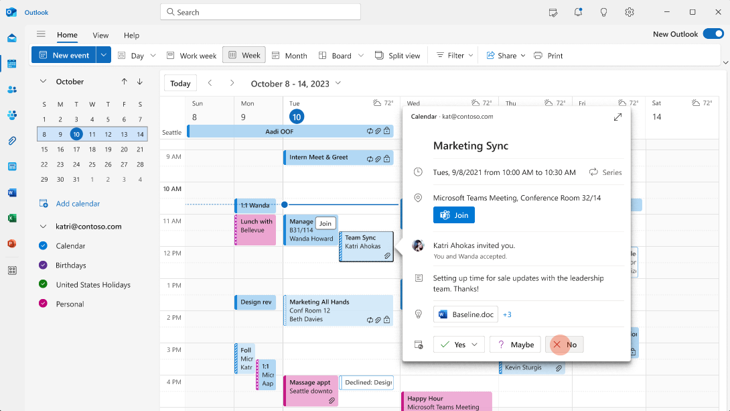Click the Today button
The height and width of the screenshot is (411, 730).
pos(180,83)
